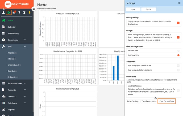This screenshot has width=183, height=116.
Task: Open the messages envelope icon
Action: pos(14,12)
